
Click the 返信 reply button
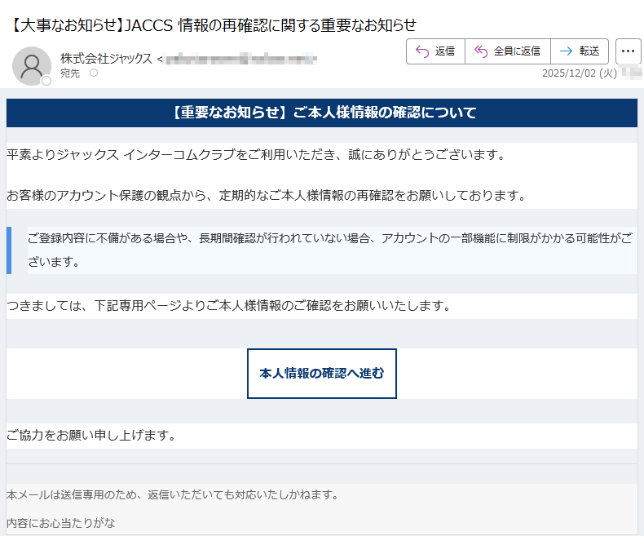click(x=435, y=51)
